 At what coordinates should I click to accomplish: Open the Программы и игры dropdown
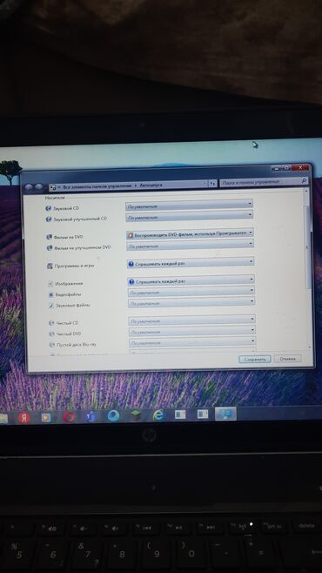coord(191,263)
